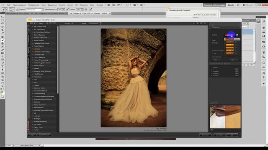Pick the bottom color set swatch in list
The image size is (268, 150).
coord(230,53)
